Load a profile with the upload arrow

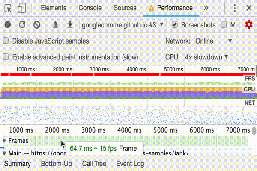click(56, 24)
